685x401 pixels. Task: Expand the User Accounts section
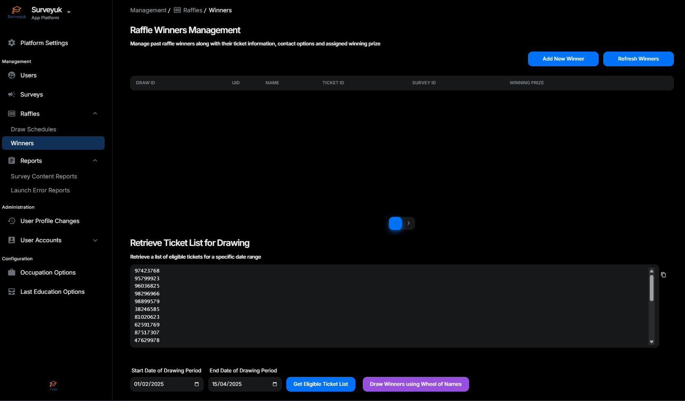point(95,240)
